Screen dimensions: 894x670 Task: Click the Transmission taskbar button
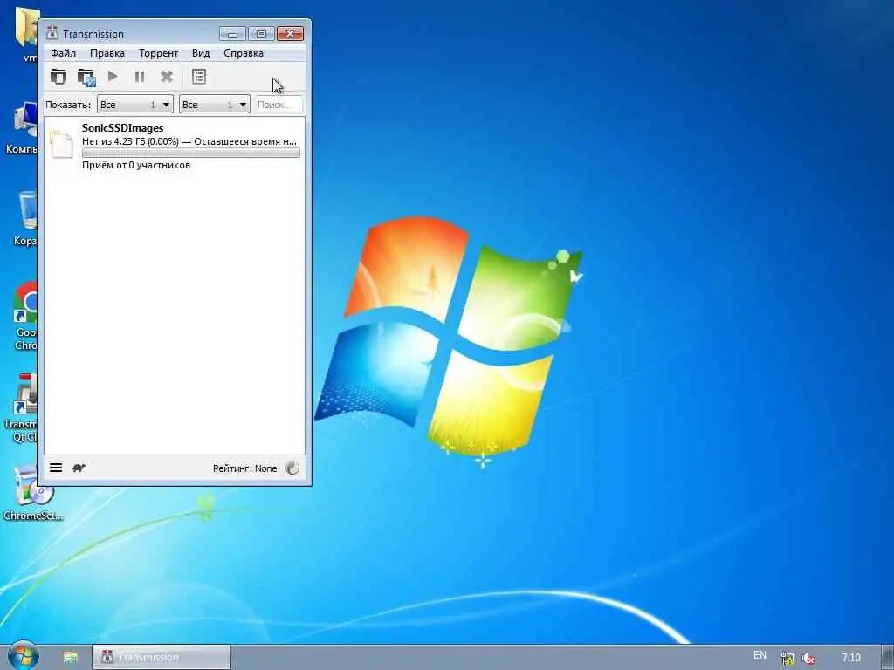pos(162,657)
